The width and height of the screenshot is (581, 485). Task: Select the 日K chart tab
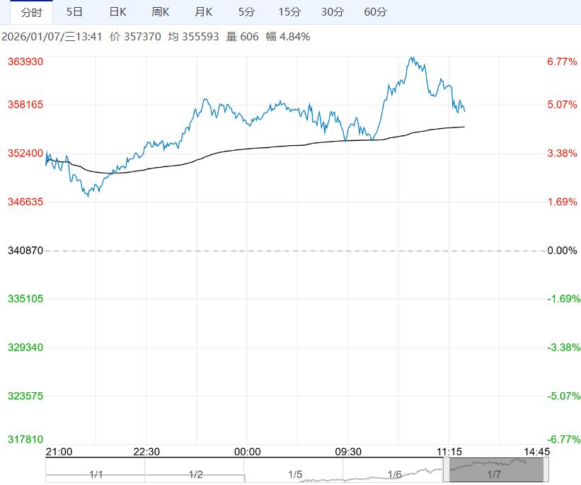point(117,12)
